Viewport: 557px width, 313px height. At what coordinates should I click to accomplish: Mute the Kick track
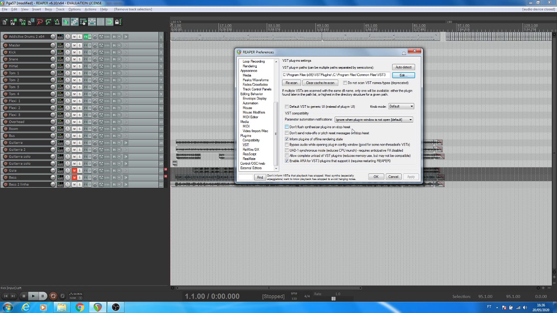(74, 52)
